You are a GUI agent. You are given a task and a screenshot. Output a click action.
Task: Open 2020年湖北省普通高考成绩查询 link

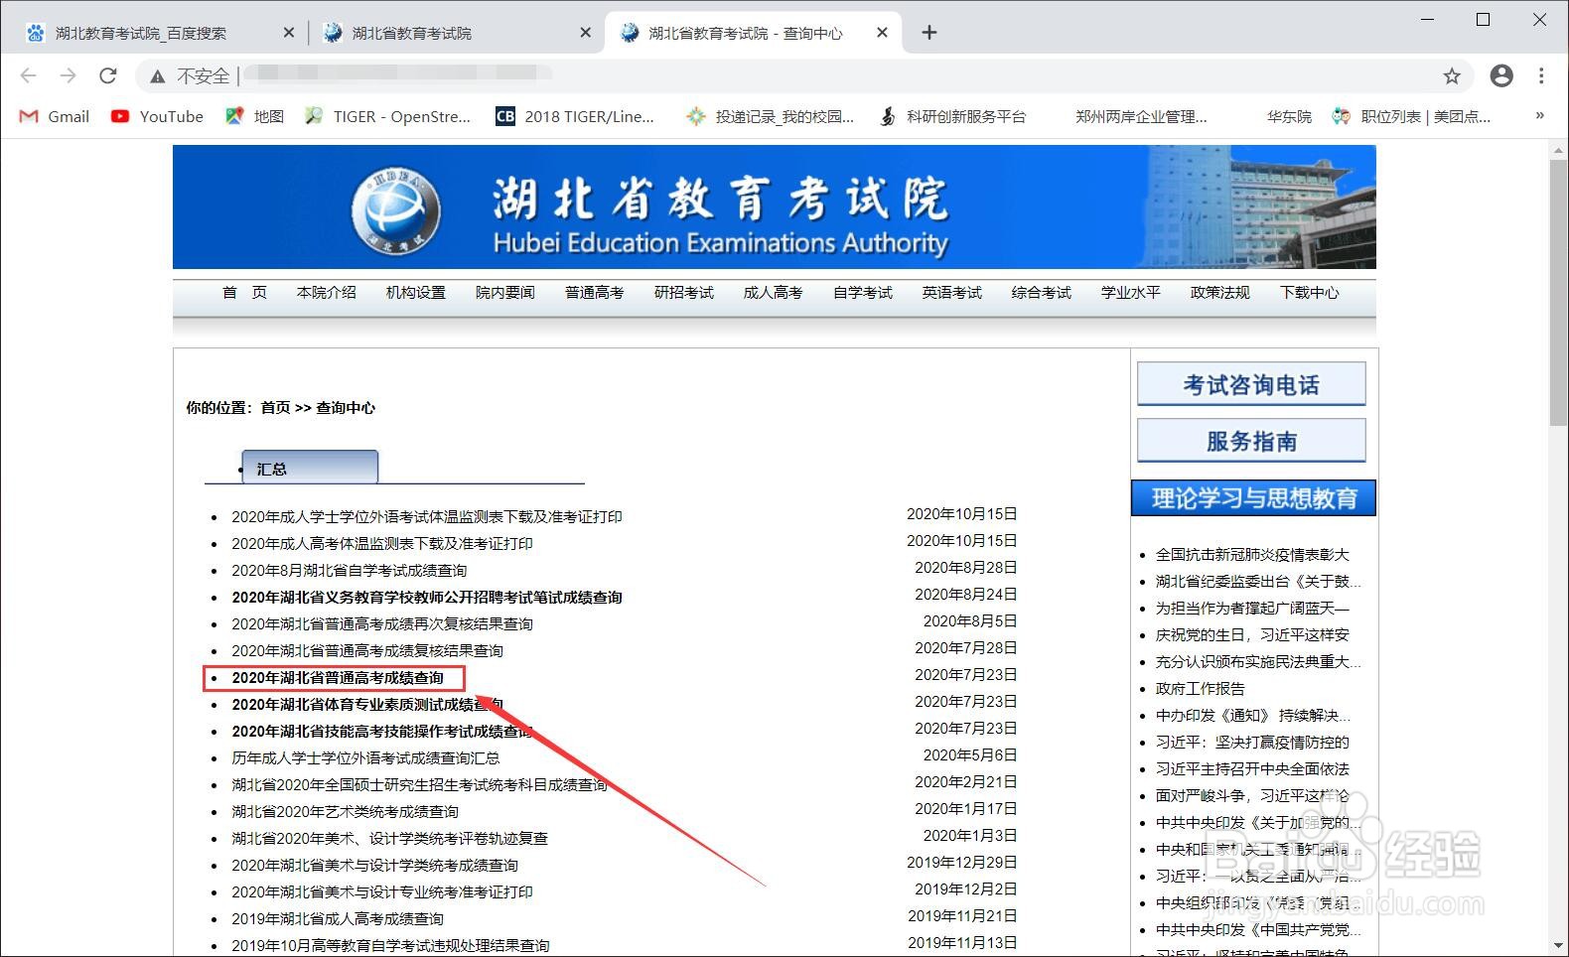point(338,678)
